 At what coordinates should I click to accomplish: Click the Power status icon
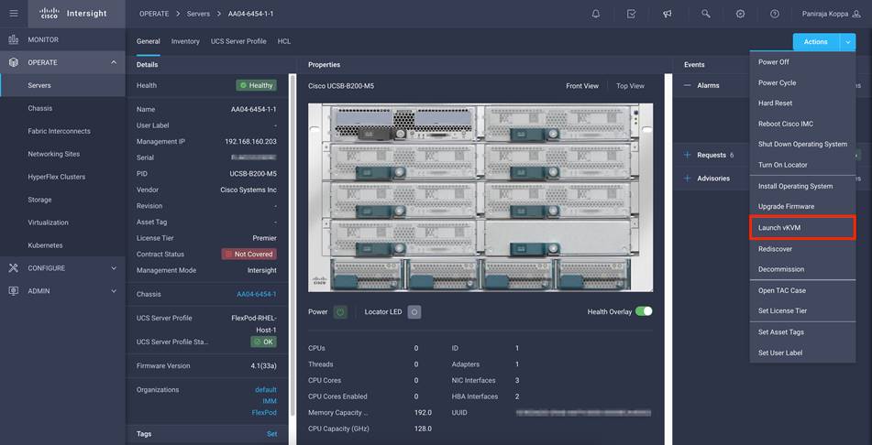(340, 311)
